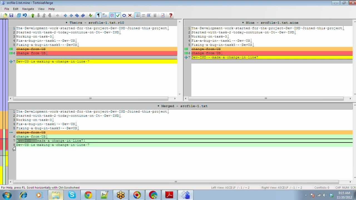Viewport: 356px width, 200px height.
Task: Toggle show whitespace pilcrow button
Action: 98,16
